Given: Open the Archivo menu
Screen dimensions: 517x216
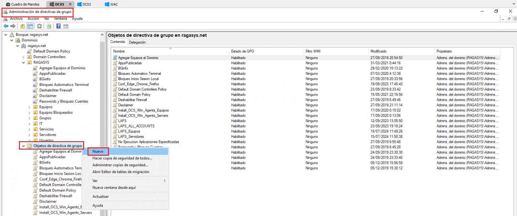Looking at the screenshot, I should click(16, 19).
